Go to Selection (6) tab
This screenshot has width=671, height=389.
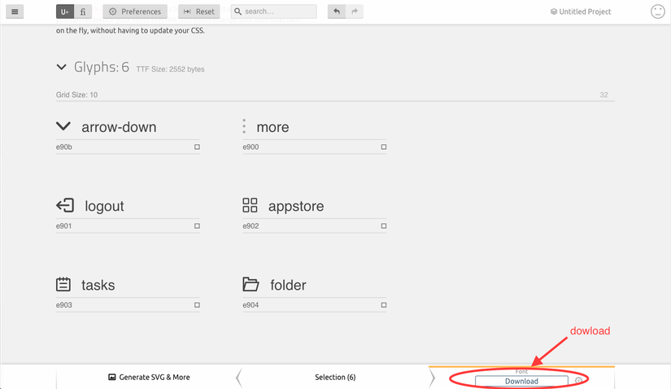click(335, 377)
